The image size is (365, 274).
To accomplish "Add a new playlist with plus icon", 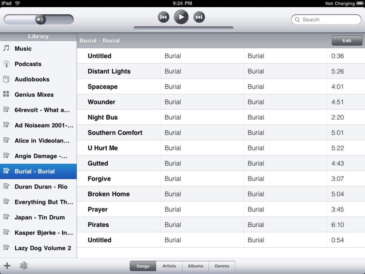I will tap(7, 266).
